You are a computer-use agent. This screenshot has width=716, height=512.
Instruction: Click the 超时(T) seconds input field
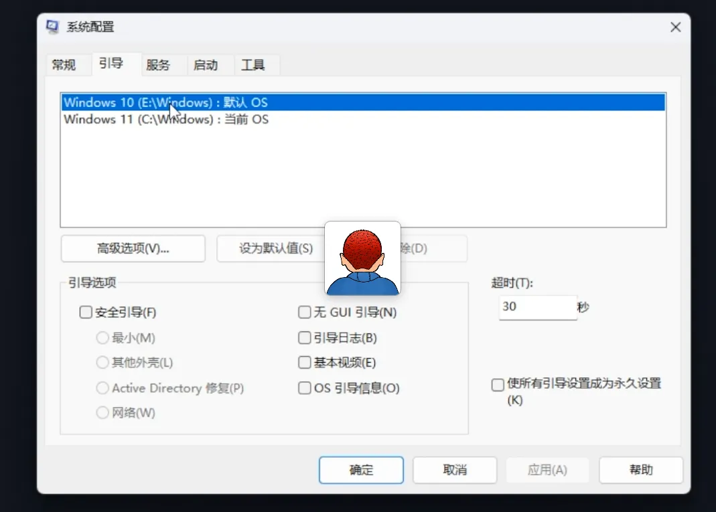pos(538,307)
